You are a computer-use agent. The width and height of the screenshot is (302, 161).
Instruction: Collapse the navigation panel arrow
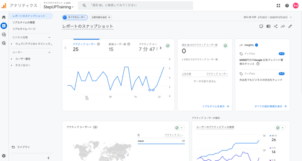click(x=48, y=158)
